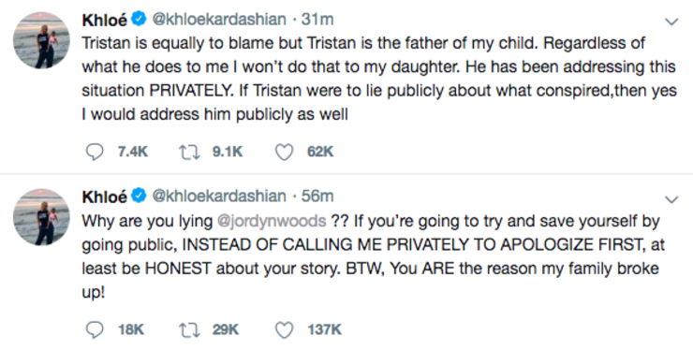Reply to the Why are you lying tweet

[95, 329]
